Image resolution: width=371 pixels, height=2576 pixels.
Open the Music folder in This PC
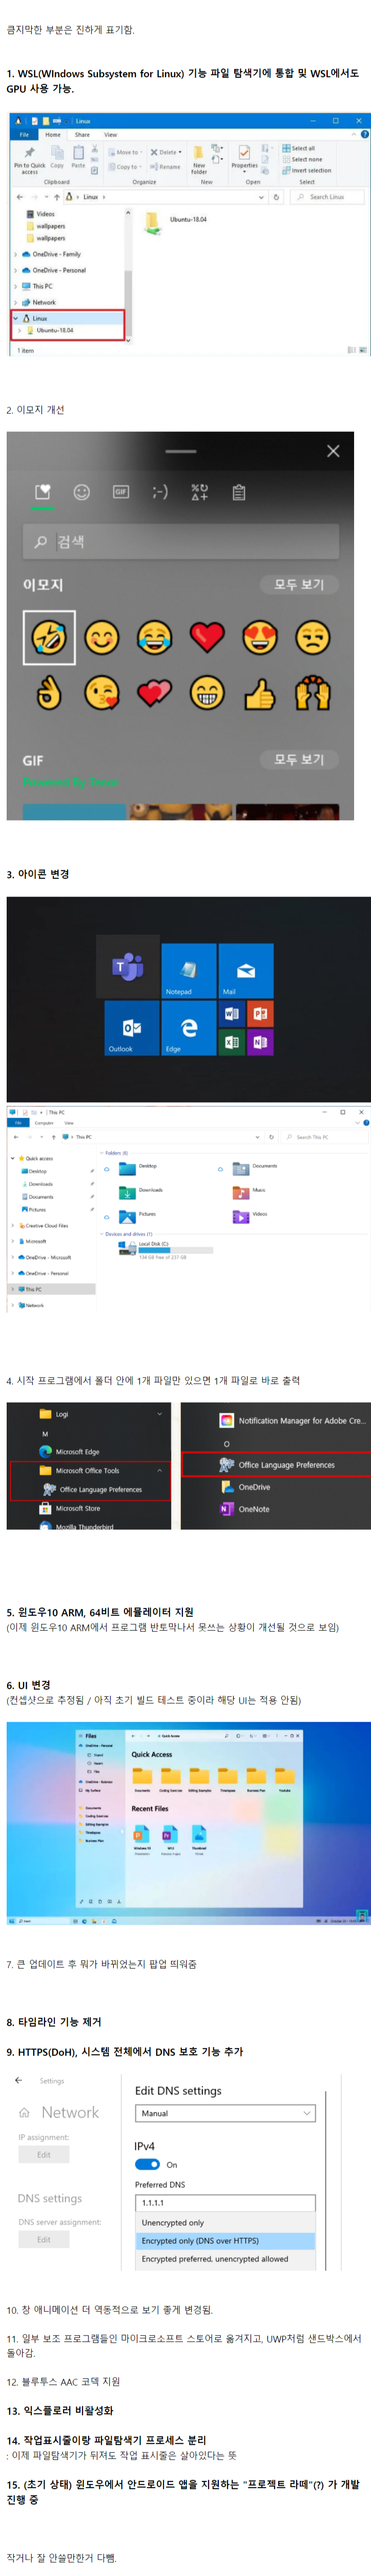tap(249, 1191)
